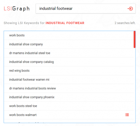Open the list icon beside work boots walmart
The width and height of the screenshot is (140, 126).
coord(127,115)
